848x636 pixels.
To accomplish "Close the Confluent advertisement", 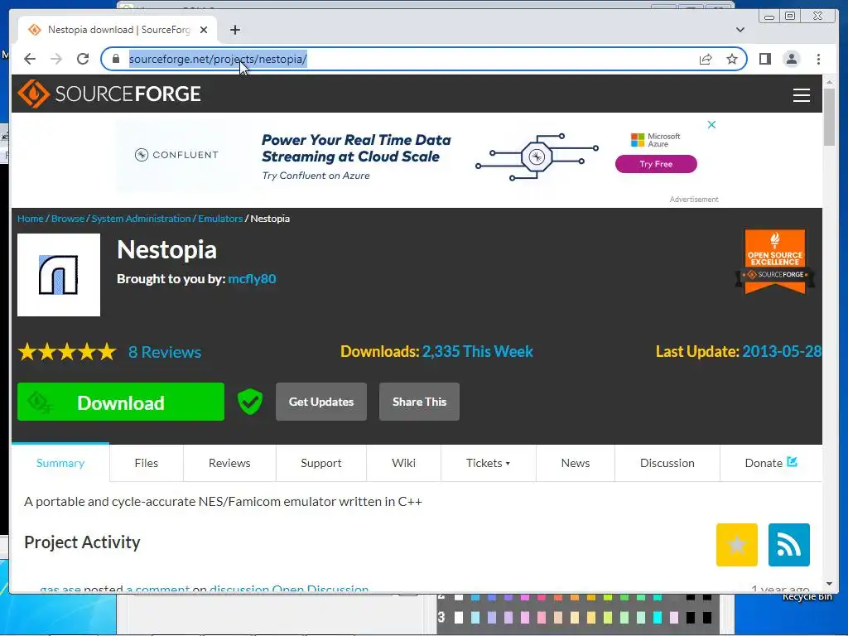I will (x=711, y=124).
